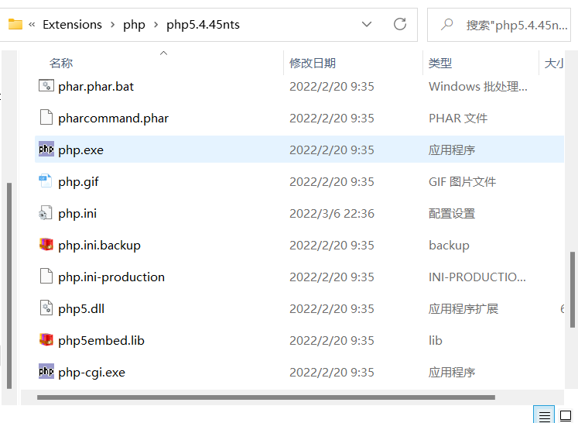Click the php.ini-production file icon

(x=46, y=276)
